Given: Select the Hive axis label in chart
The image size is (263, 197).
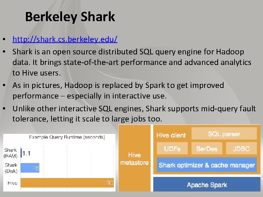Looking at the screenshot, I should pyautogui.click(x=12, y=183).
